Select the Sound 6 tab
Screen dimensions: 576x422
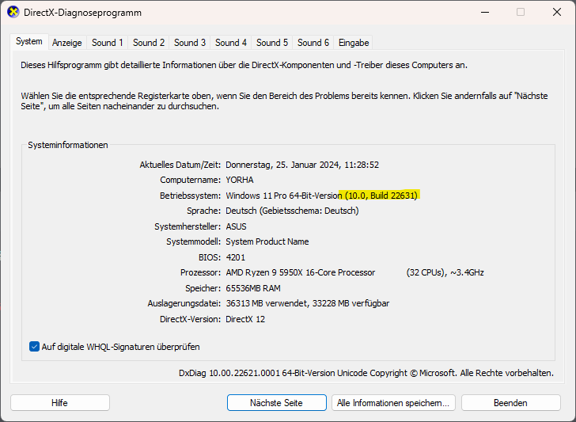(x=313, y=43)
